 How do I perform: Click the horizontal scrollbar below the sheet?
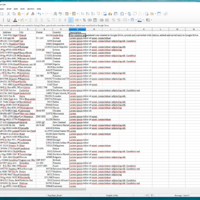point(43,189)
